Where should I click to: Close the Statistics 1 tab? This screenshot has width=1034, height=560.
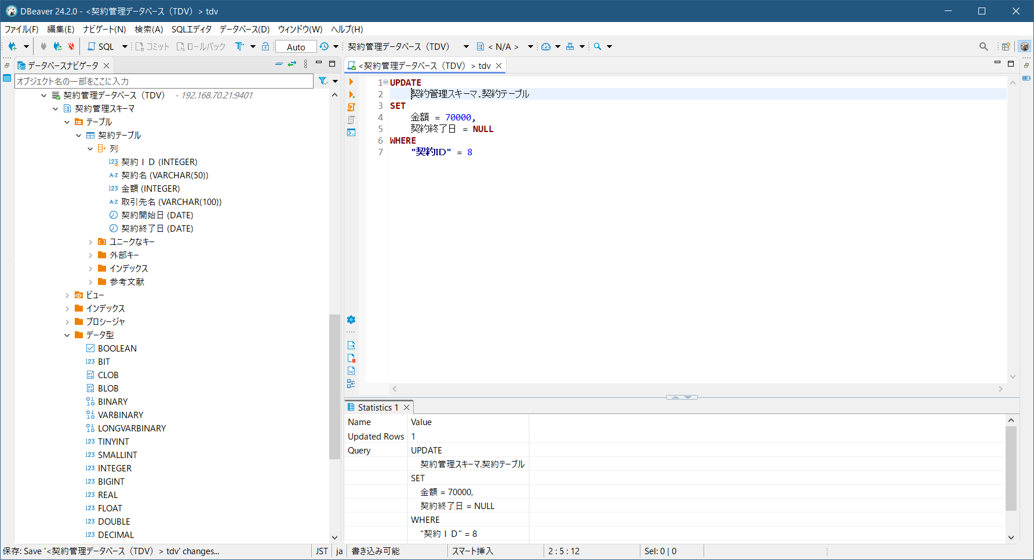click(x=407, y=408)
